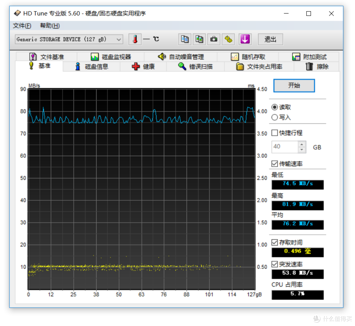This screenshot has height=326, width=355.
Task: Open options via the tools icon
Action: coord(228,39)
